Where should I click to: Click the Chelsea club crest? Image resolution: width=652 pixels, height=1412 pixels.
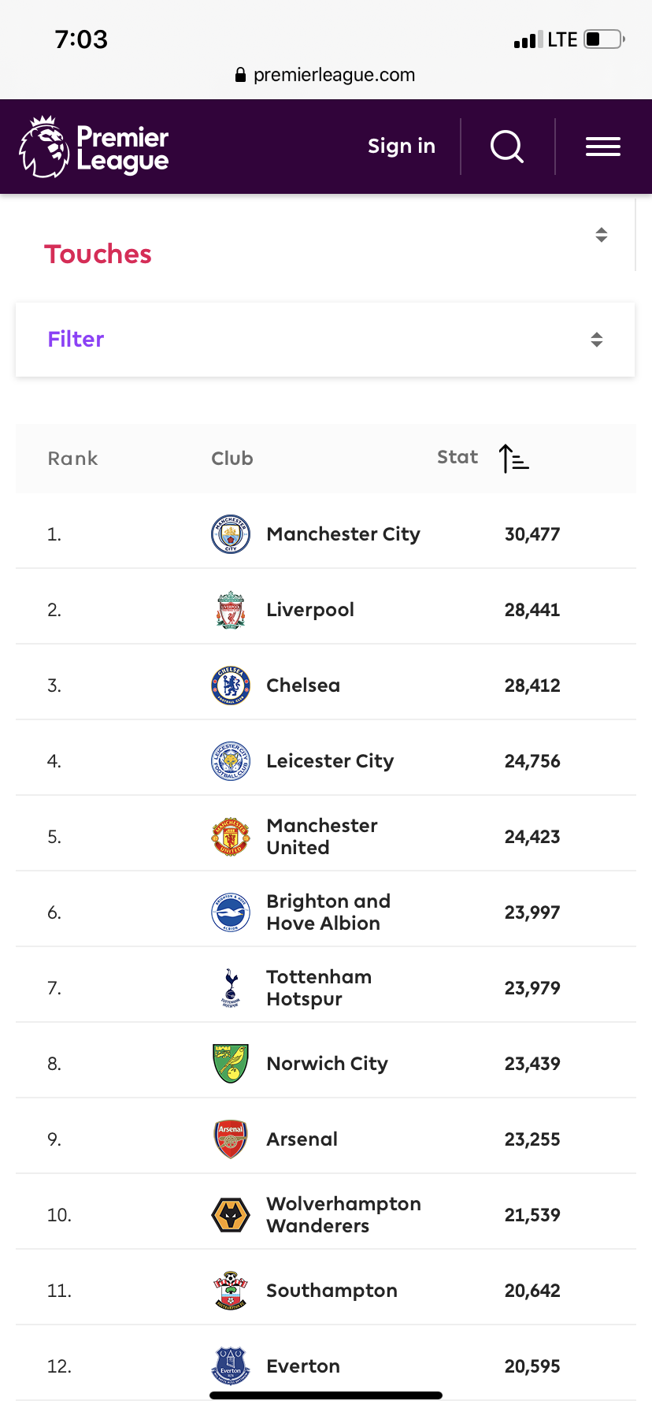point(231,686)
